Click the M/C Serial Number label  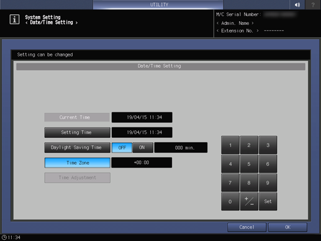pos(238,14)
